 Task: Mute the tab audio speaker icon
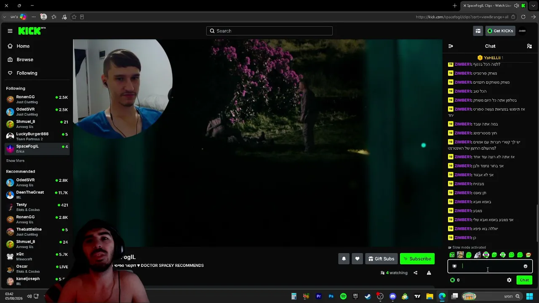click(516, 5)
